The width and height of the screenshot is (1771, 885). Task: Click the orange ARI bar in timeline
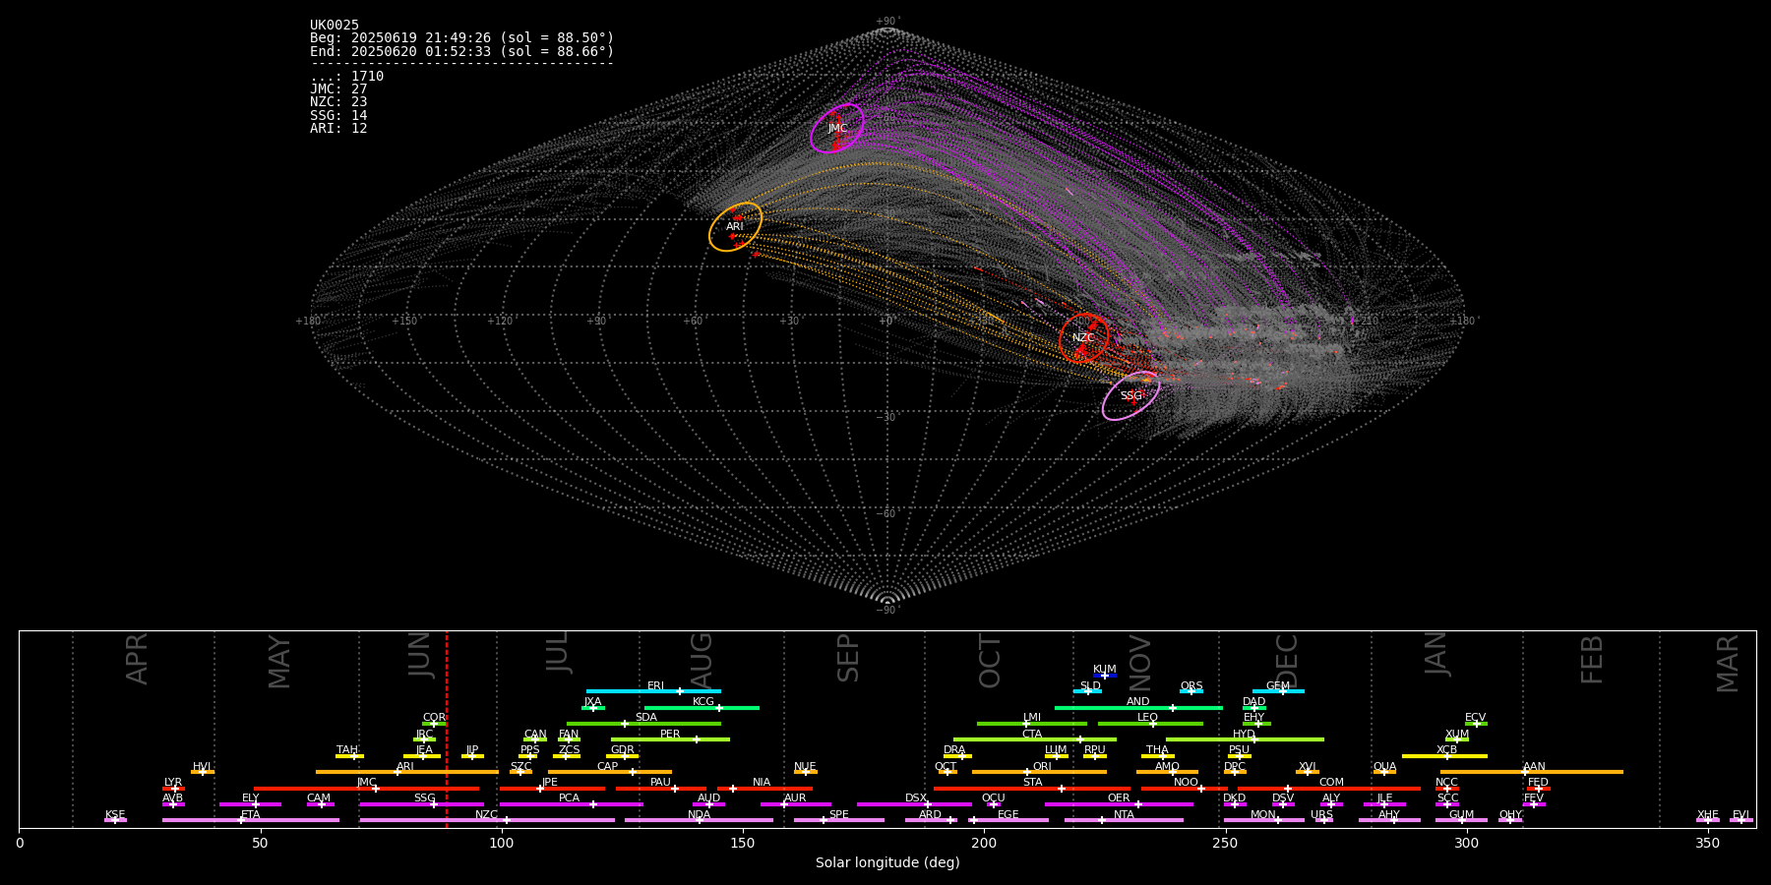click(x=407, y=772)
